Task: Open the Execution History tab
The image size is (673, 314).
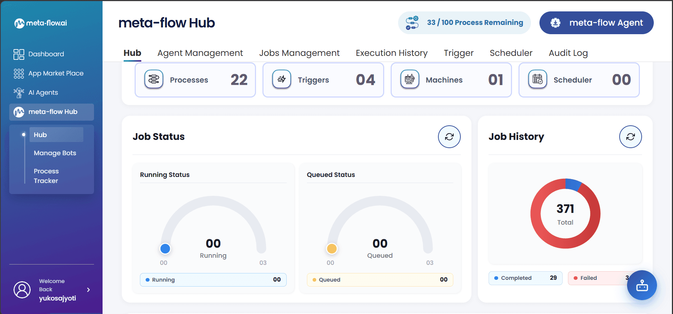Action: 392,53
